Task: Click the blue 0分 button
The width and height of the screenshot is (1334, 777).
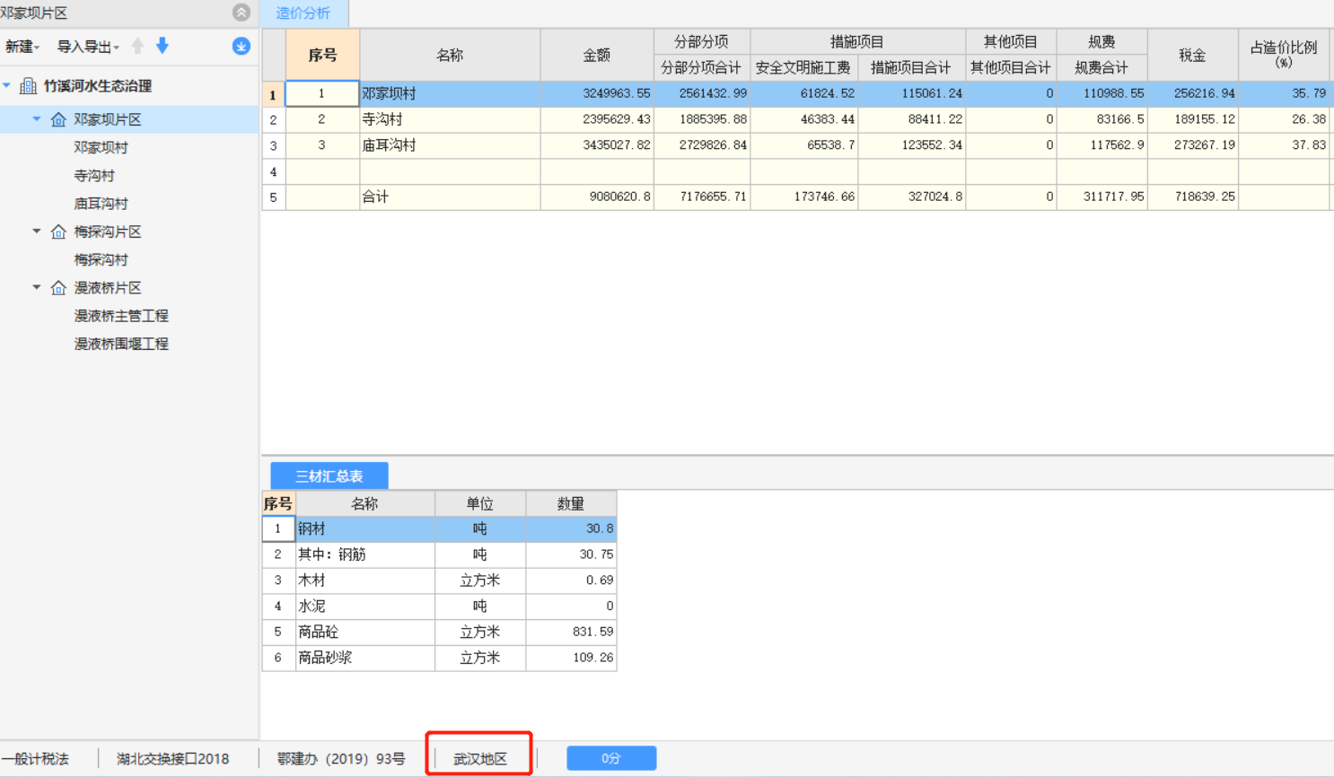Action: tap(610, 757)
